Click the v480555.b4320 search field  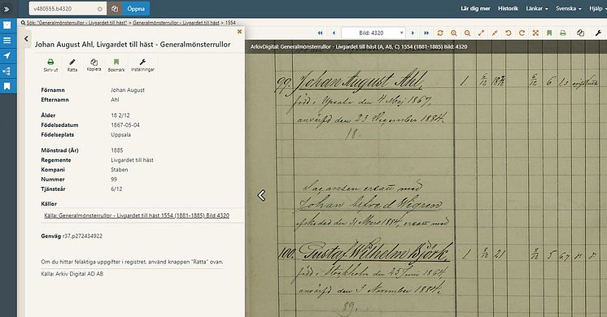pyautogui.click(x=68, y=8)
